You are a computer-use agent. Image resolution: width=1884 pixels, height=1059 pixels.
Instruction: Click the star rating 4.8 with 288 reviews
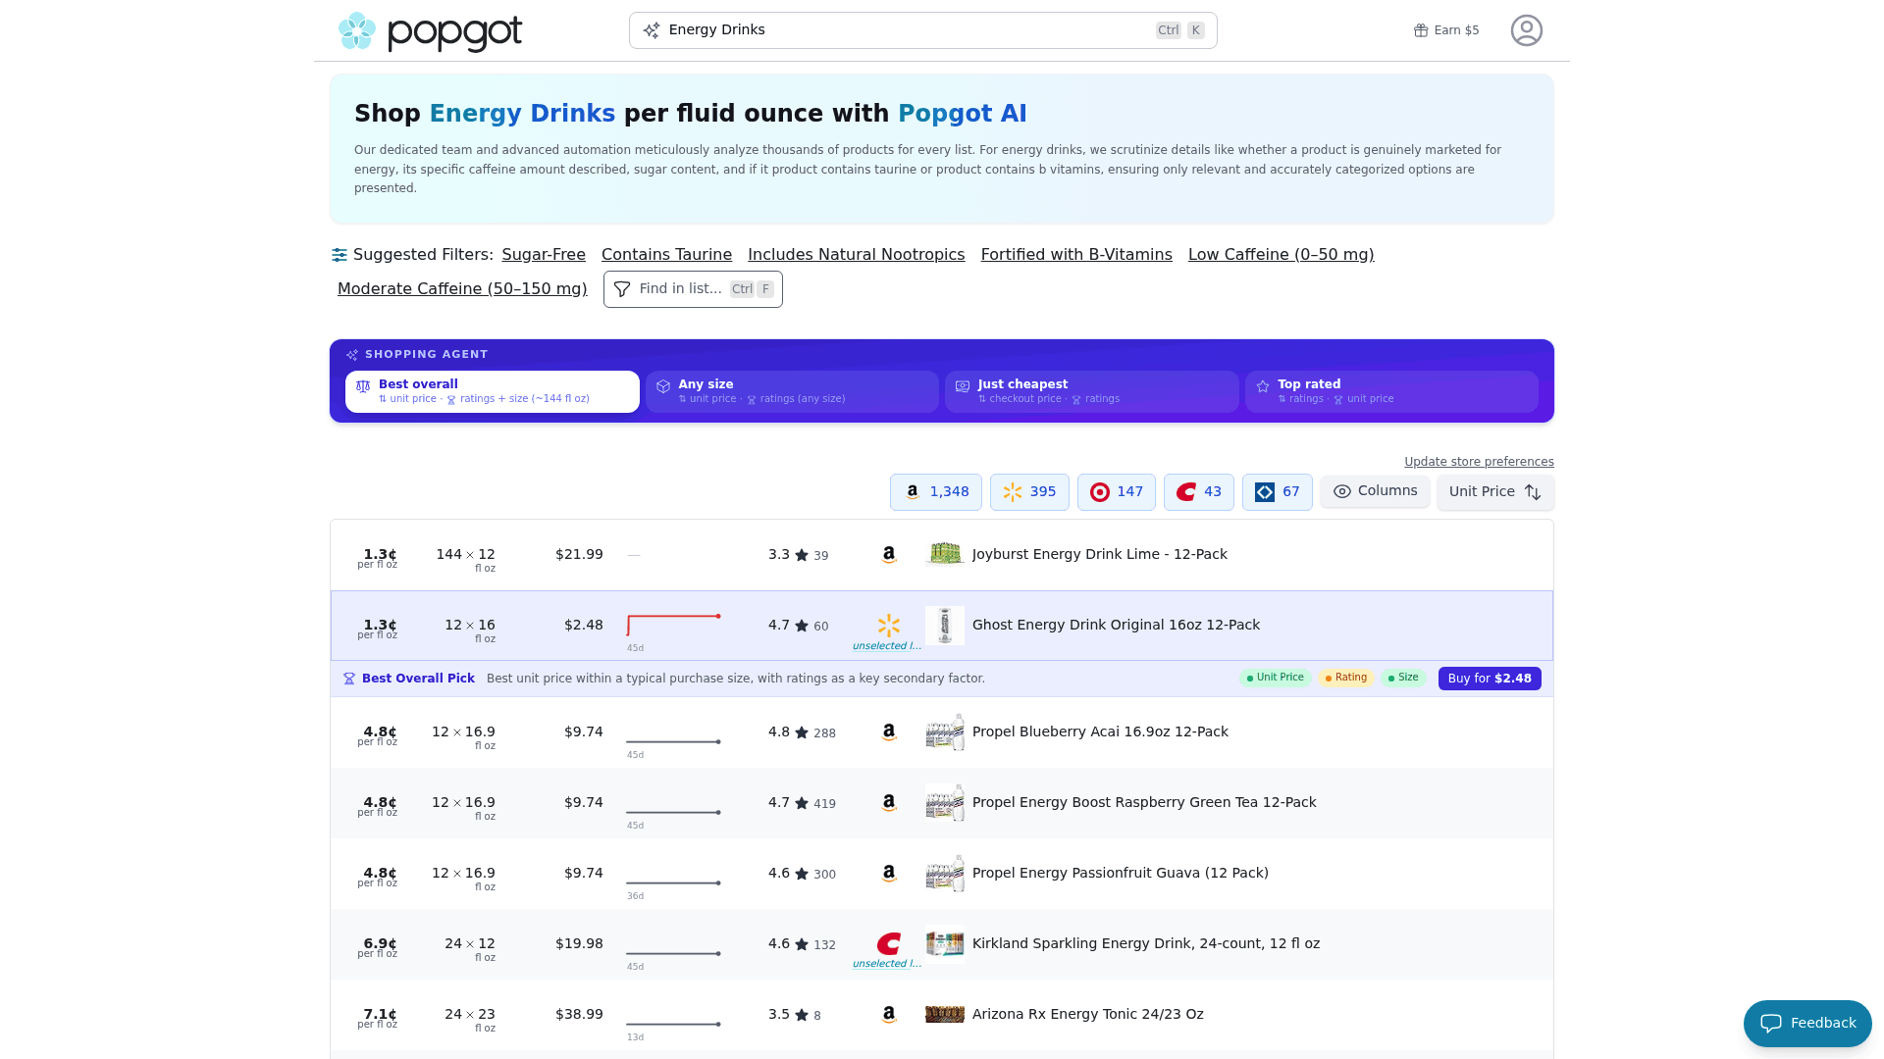[802, 732]
